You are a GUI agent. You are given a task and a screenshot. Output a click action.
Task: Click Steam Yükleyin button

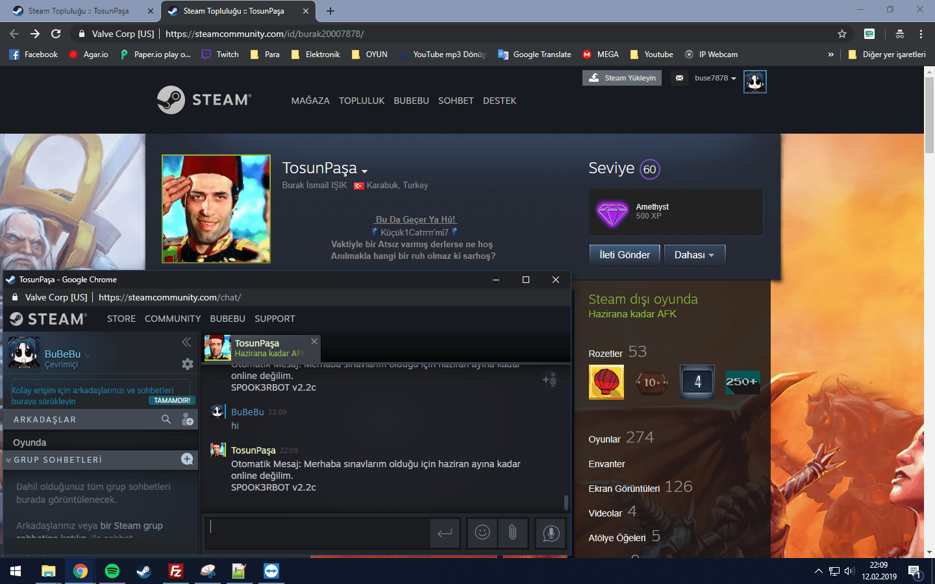click(622, 78)
